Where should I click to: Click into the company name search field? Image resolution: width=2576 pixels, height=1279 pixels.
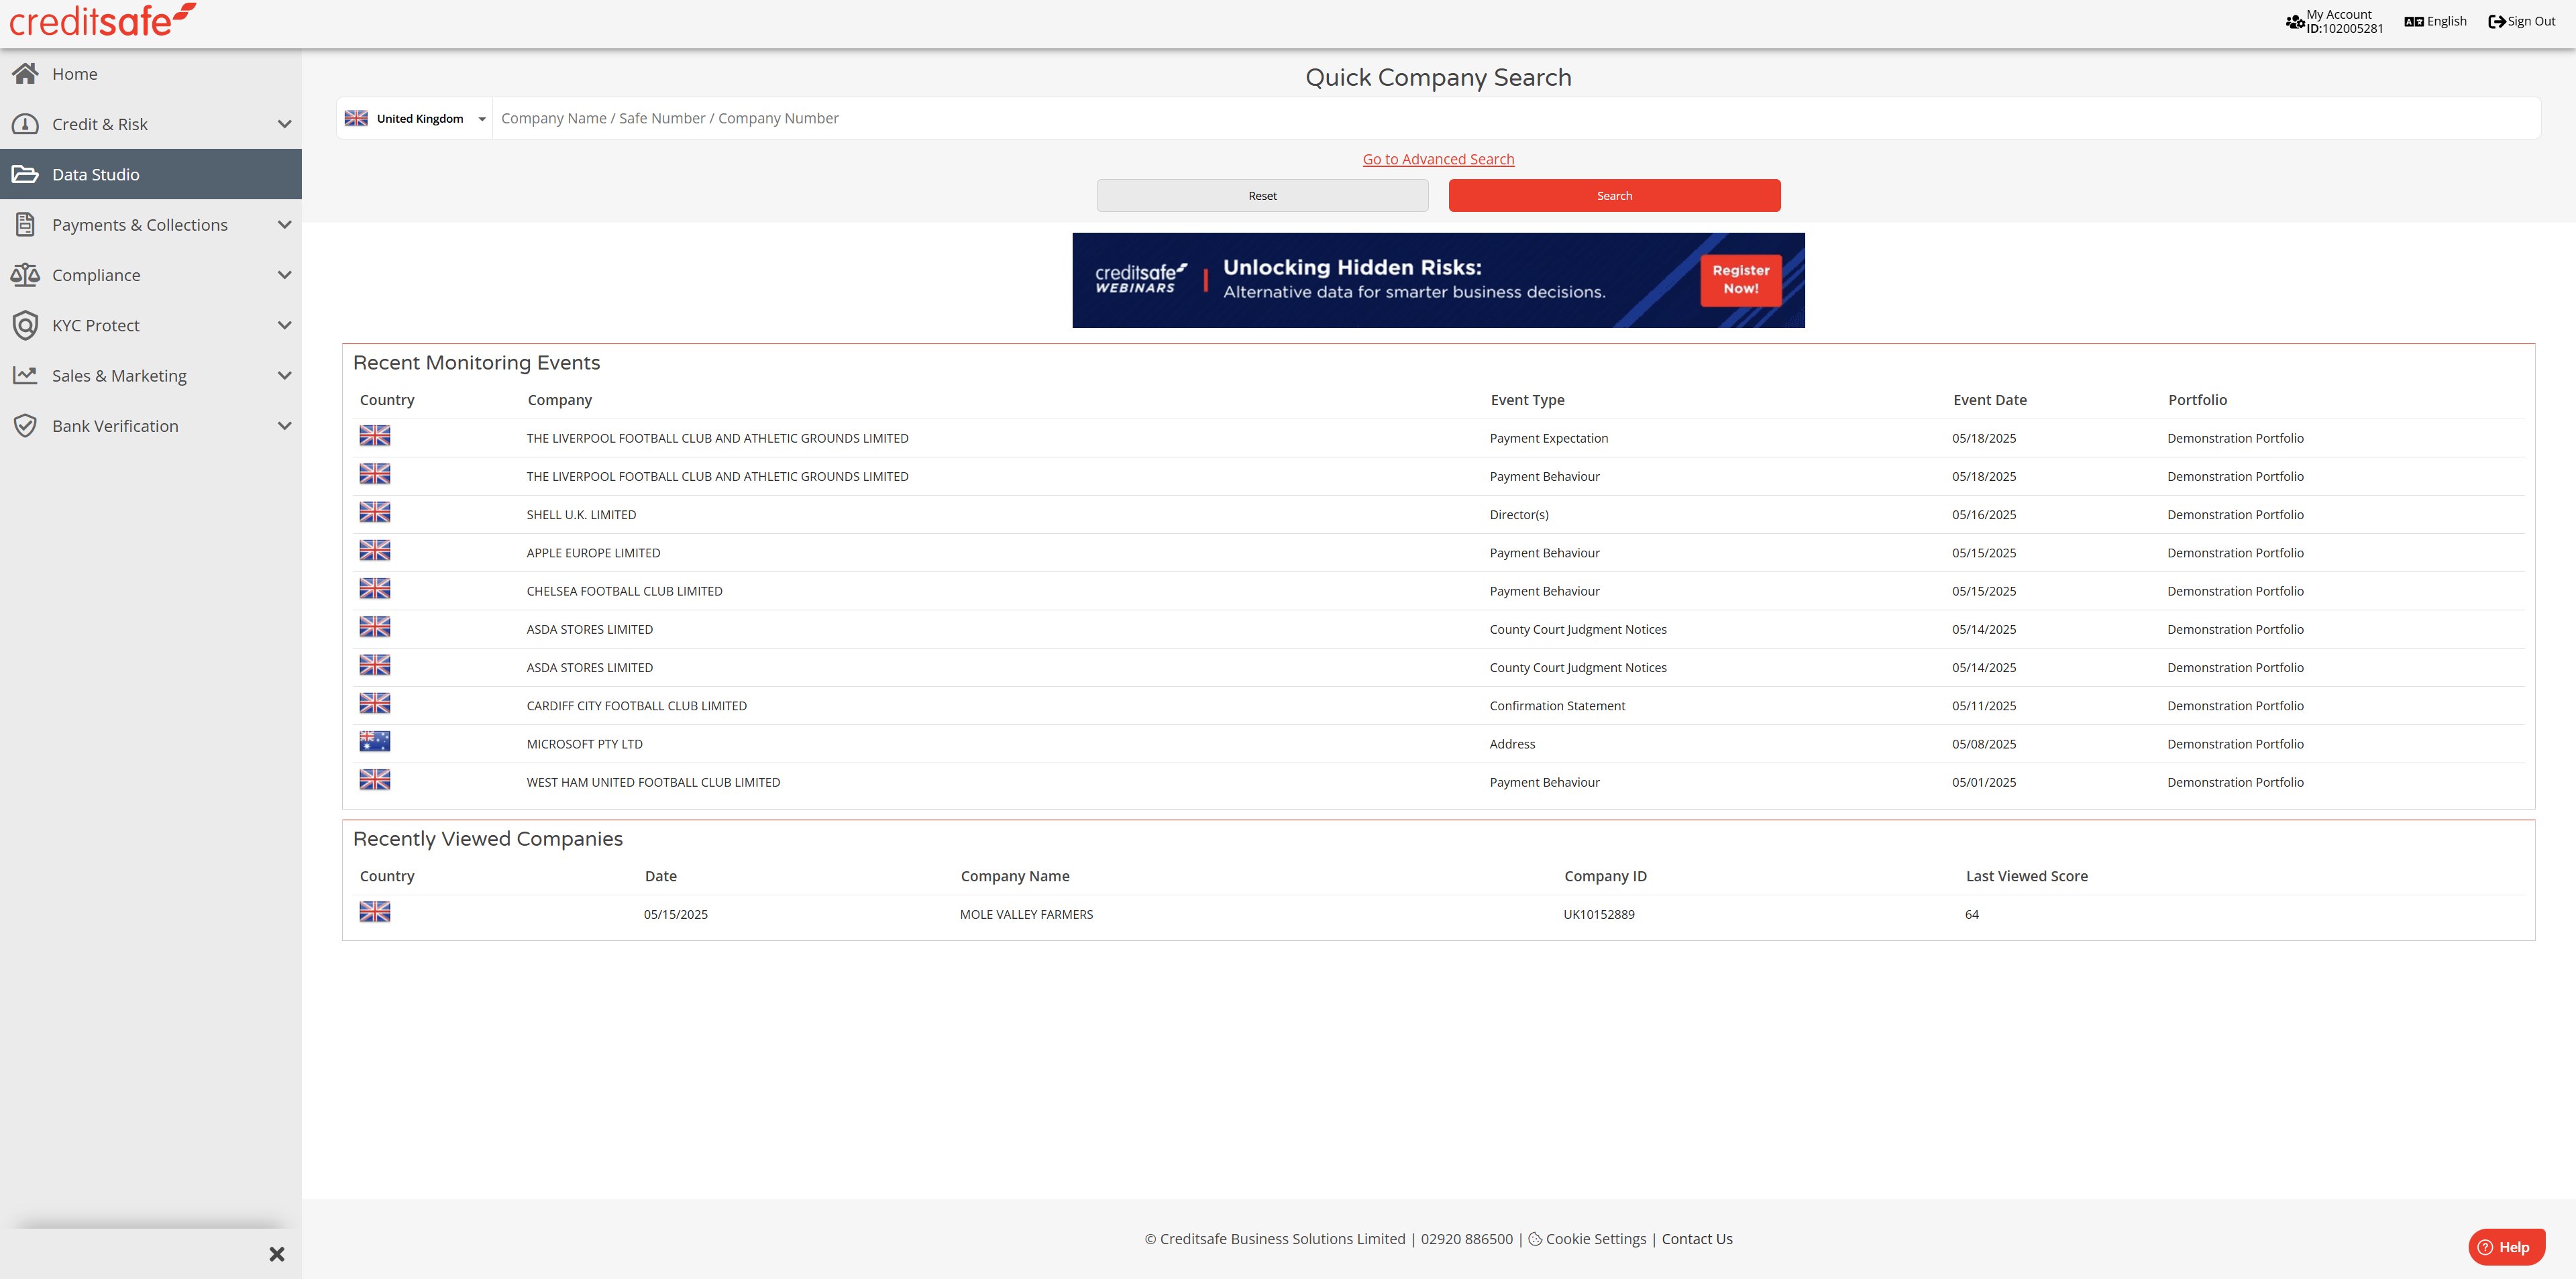[x=1516, y=118]
